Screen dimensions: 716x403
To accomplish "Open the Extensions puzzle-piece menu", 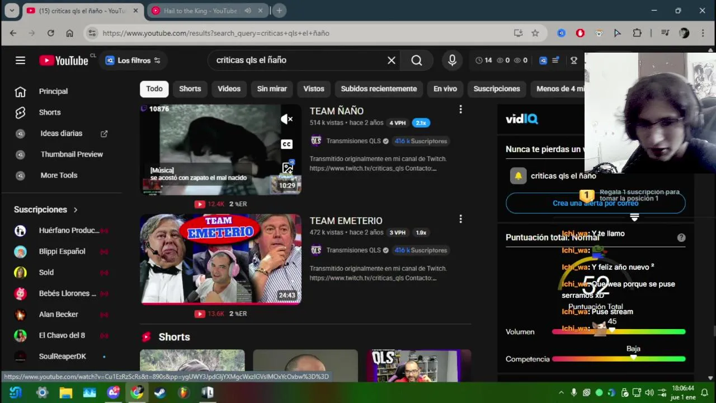I will [637, 33].
